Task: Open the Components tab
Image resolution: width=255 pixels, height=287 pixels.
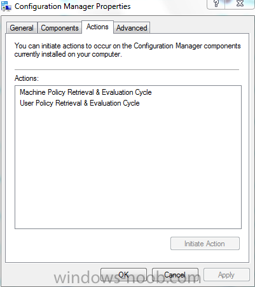Action: (x=60, y=28)
